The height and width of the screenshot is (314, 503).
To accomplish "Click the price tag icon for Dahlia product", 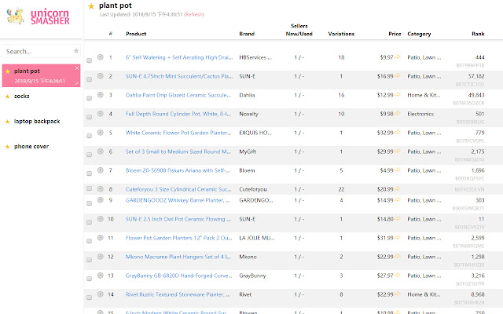I will pos(398,94).
